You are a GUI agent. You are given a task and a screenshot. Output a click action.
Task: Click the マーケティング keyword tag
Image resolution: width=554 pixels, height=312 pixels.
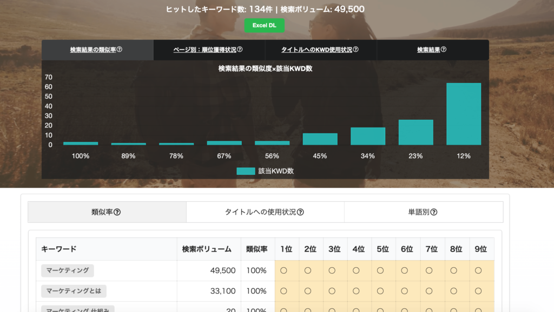coord(68,270)
